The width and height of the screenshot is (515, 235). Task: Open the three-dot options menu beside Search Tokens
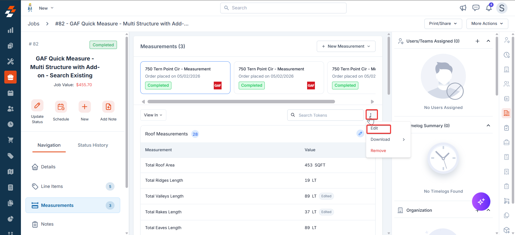(x=371, y=115)
